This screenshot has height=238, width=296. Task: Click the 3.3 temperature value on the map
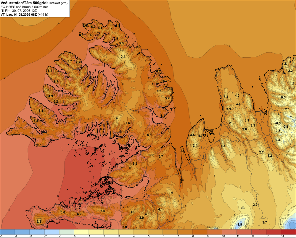pos(253,125)
